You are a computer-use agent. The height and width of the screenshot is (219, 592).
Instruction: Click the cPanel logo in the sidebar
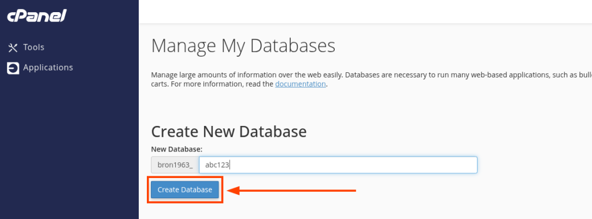(x=36, y=16)
